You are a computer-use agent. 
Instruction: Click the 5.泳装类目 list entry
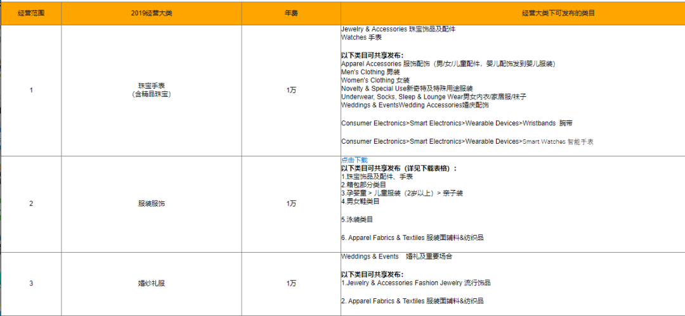357,219
